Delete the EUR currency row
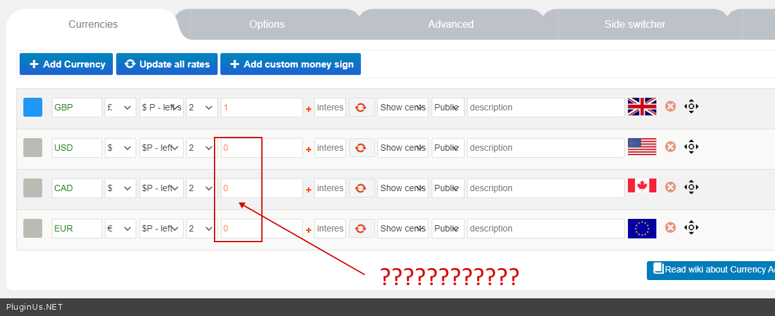Screen dimensions: 775x316 [670, 227]
